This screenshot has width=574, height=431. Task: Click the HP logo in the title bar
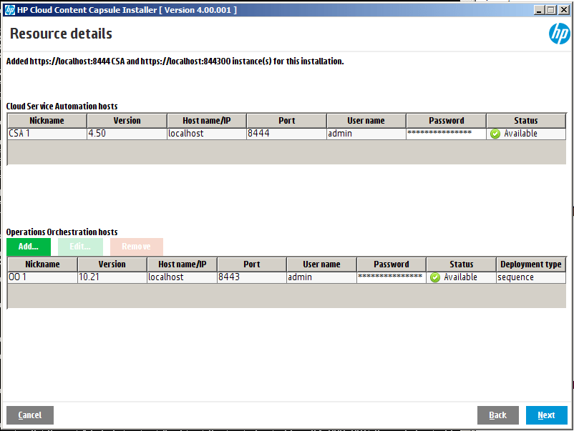tap(9, 9)
